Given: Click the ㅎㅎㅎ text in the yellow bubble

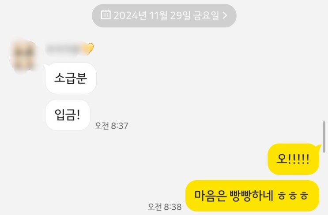Looking at the screenshot, I should pyautogui.click(x=293, y=196).
